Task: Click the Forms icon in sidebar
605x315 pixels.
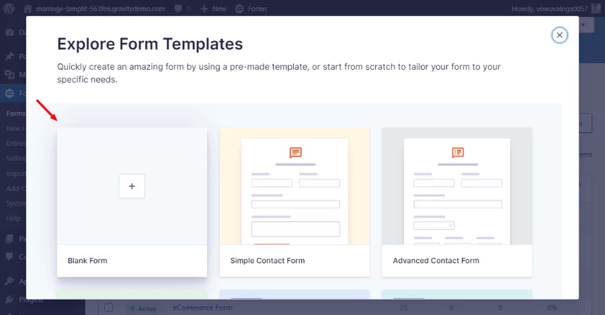Action: (x=9, y=93)
